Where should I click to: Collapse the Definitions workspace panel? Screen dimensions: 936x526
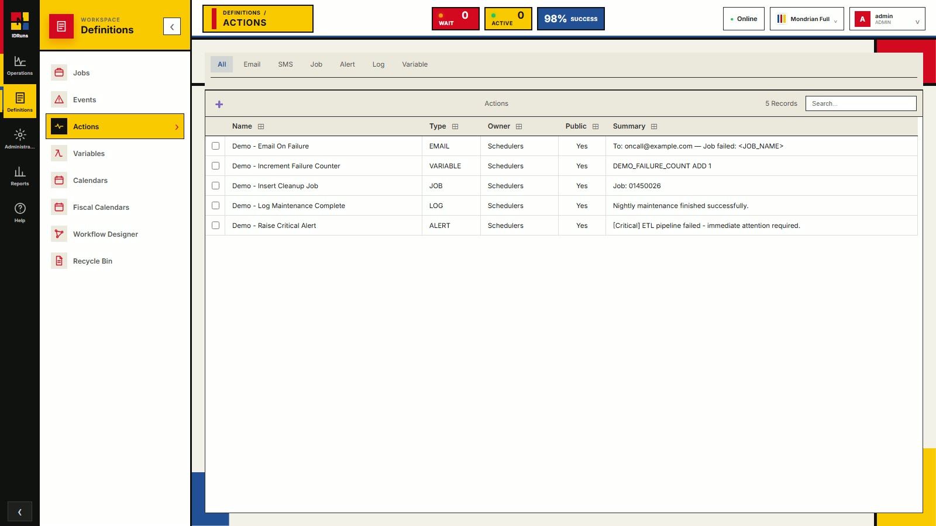172,26
